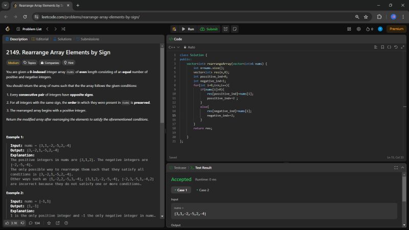Reset code to default with undo icon
Image resolution: width=409 pixels, height=230 pixels.
[395, 47]
